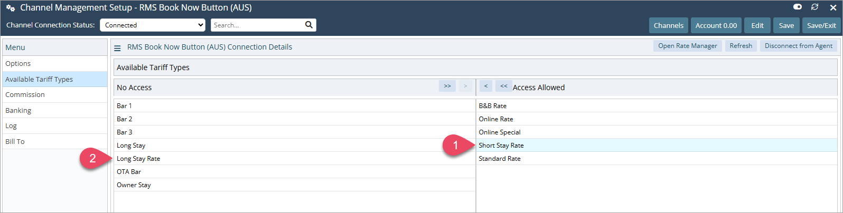
Task: Open the Banking menu item
Action: point(55,110)
